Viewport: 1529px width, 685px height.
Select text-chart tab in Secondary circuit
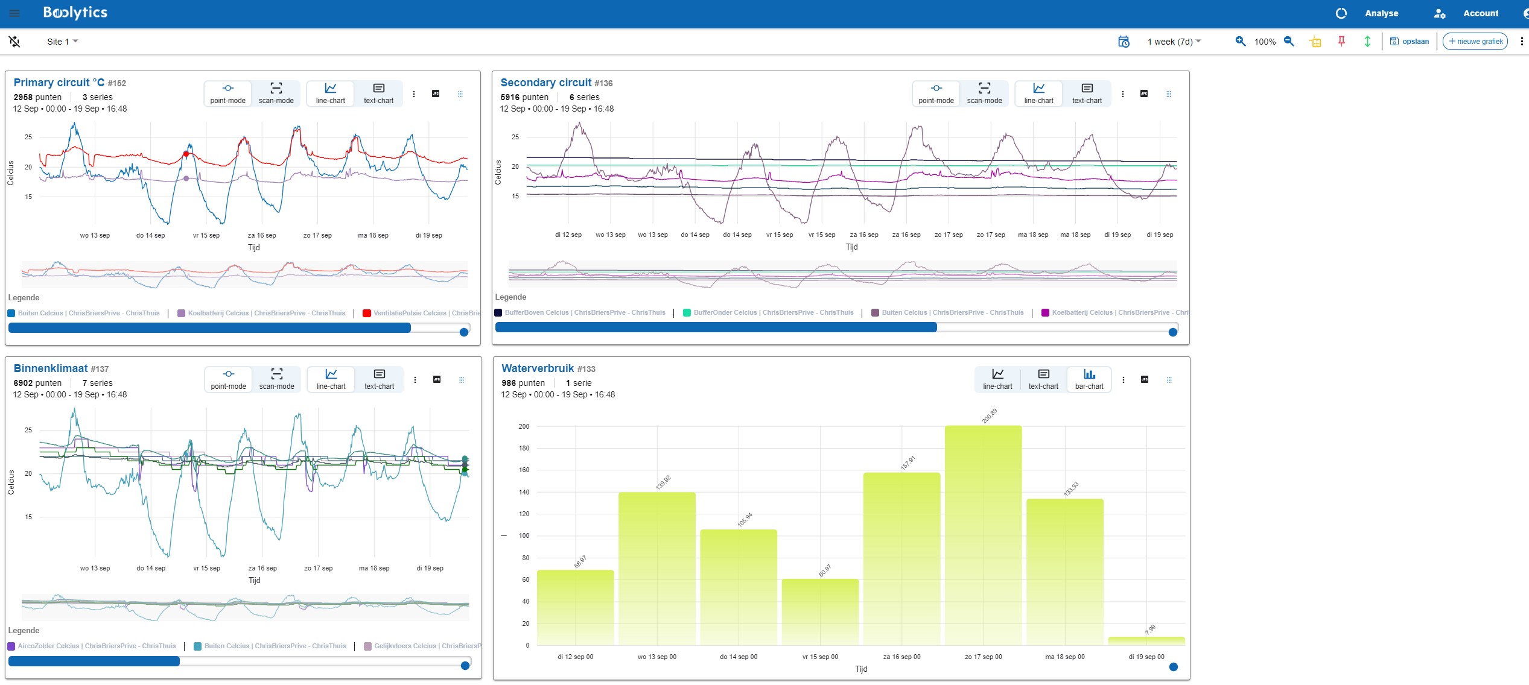[x=1087, y=93]
